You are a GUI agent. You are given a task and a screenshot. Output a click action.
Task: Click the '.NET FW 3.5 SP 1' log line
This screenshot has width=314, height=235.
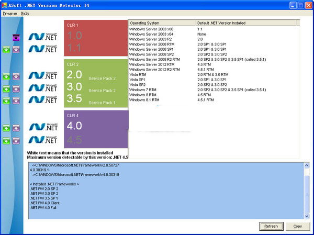[44, 198]
